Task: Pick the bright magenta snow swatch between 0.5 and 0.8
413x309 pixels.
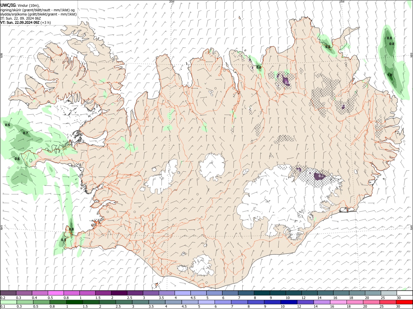Action: [55, 293]
